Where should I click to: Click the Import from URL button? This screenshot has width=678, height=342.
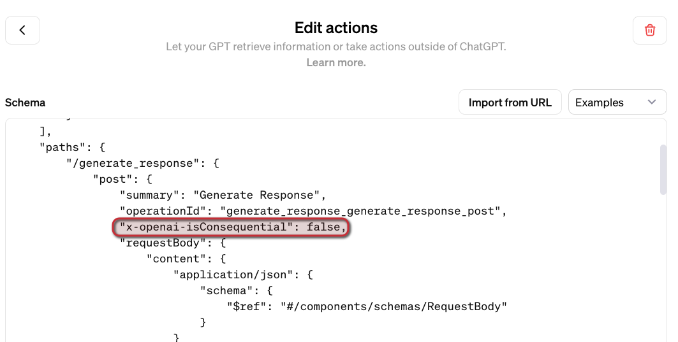[x=510, y=103]
